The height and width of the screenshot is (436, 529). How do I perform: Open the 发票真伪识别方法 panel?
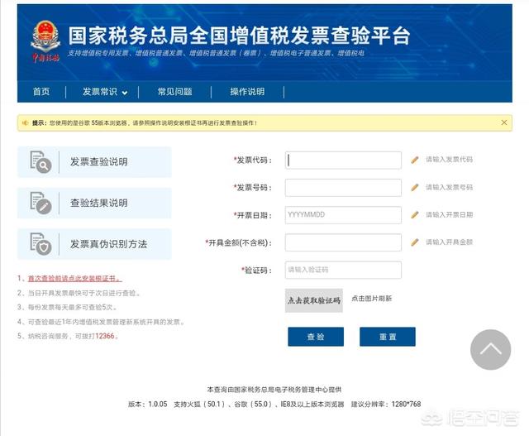pyautogui.click(x=94, y=244)
